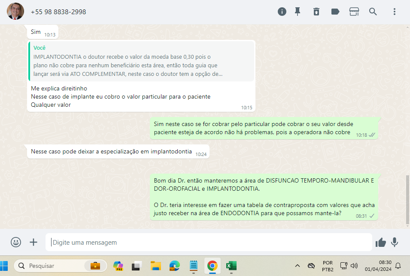Launch Microsoft Edge from taskbar

[174, 266]
